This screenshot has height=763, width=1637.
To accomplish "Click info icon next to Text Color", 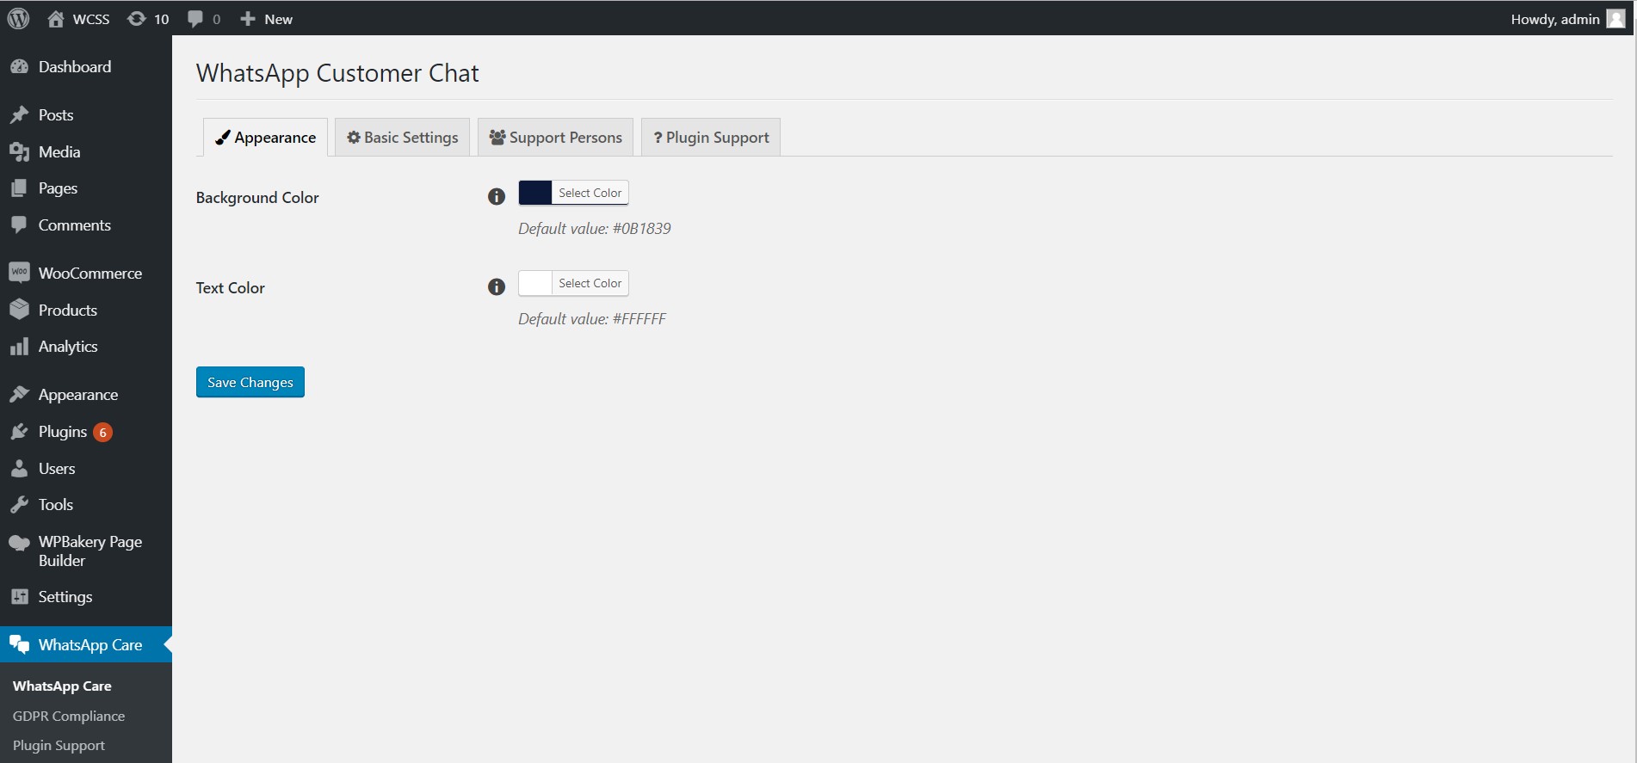I will coord(497,287).
